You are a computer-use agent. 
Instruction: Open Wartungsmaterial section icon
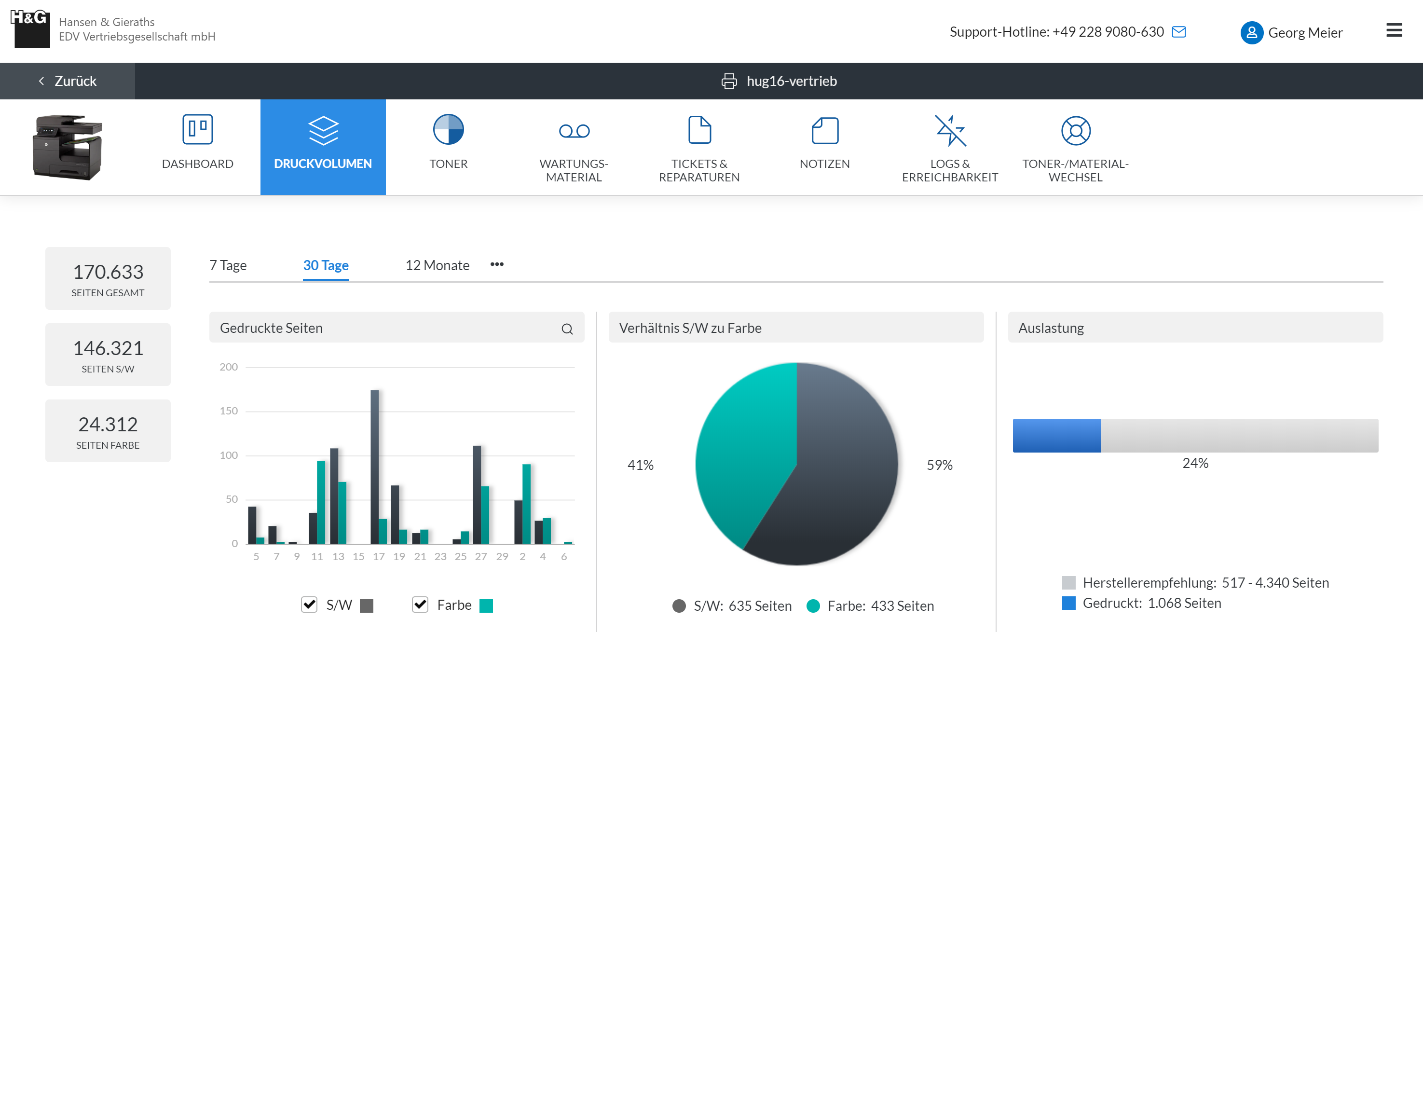(574, 131)
